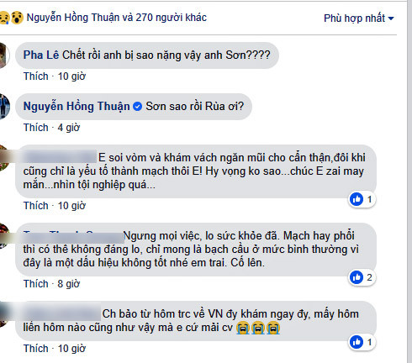
Task: Open reactions list 'Nguyễn Hồng Thuận và 270 người khác'
Action: (116, 18)
